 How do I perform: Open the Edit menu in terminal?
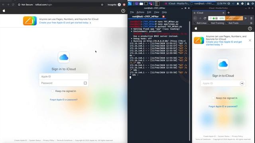149,12
